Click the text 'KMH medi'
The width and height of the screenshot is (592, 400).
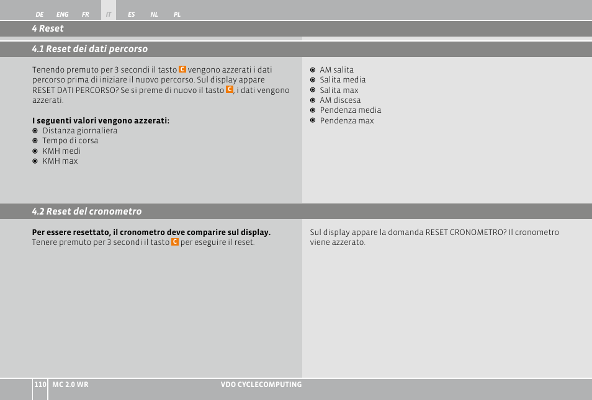(61, 151)
